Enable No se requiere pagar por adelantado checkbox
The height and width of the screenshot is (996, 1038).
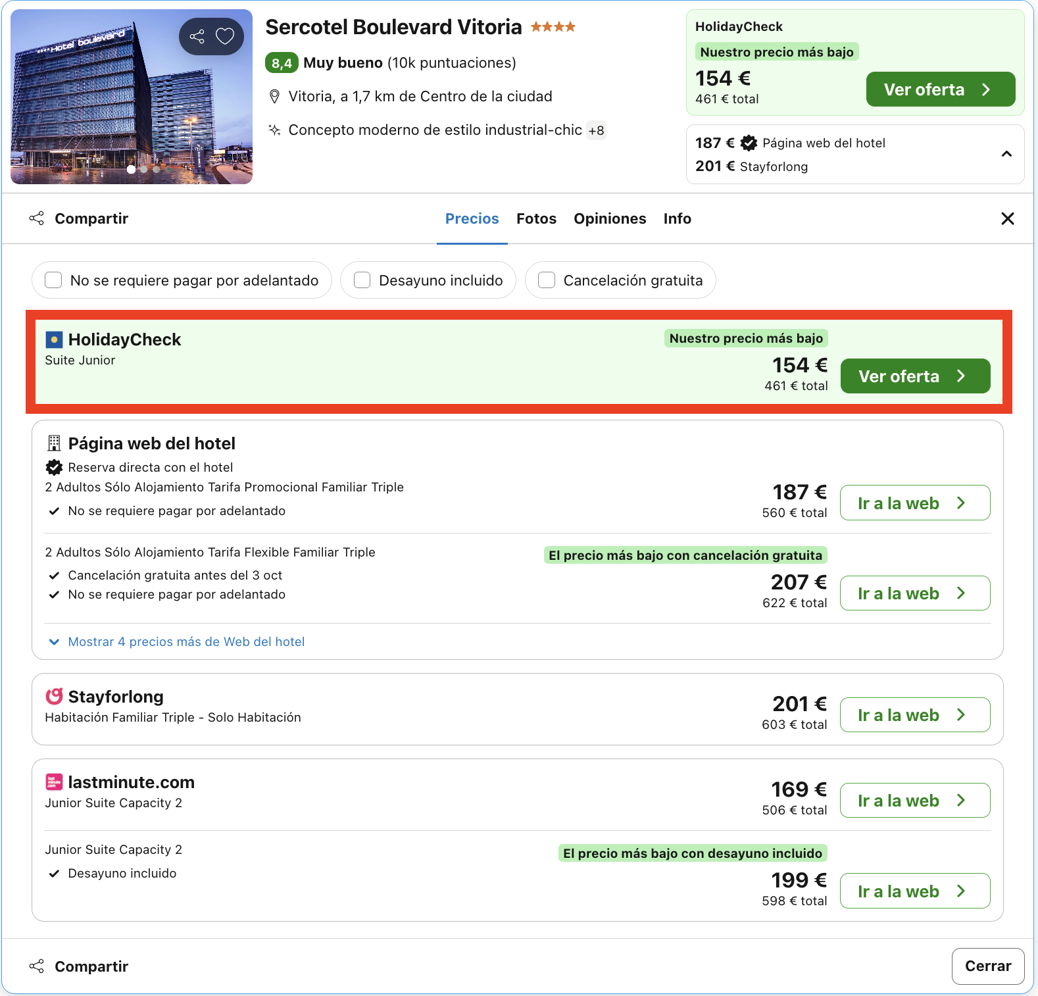(x=53, y=280)
